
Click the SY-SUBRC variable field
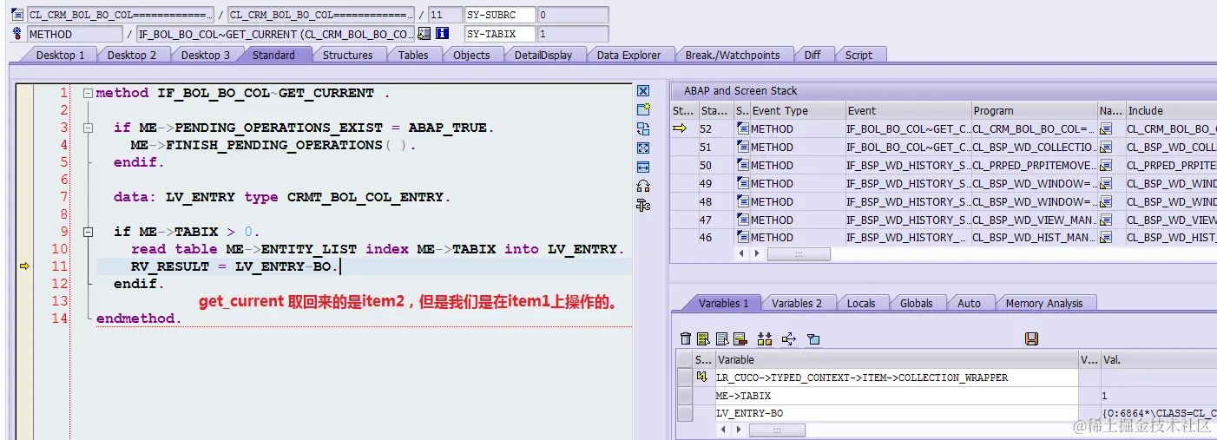coord(499,15)
